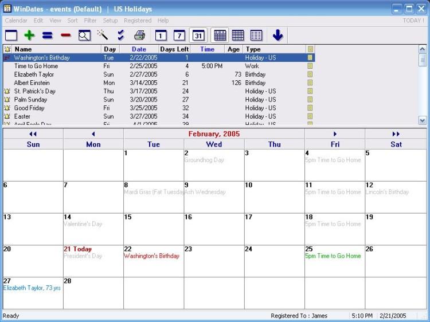Click the green plus add event icon

(29, 36)
